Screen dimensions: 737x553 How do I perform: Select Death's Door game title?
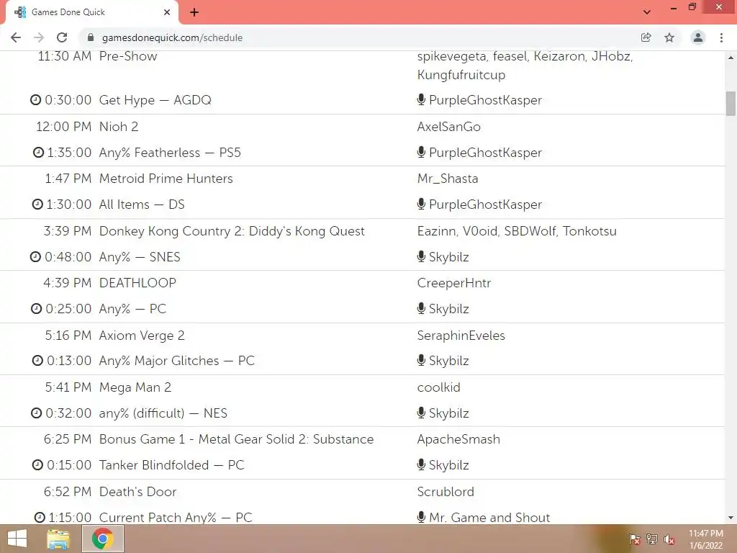point(137,491)
